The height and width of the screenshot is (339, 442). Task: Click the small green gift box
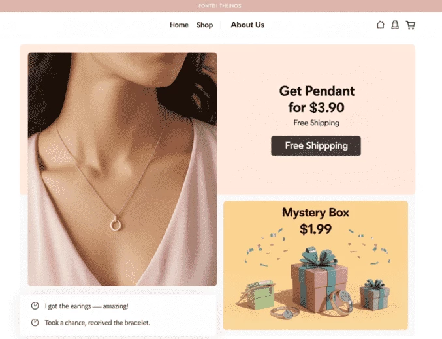pyautogui.click(x=260, y=295)
